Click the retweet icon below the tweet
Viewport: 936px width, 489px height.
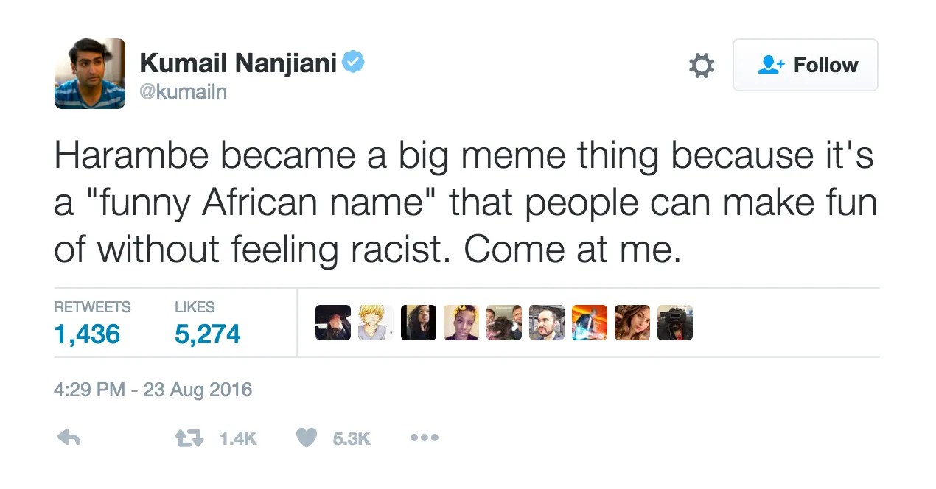click(x=189, y=437)
